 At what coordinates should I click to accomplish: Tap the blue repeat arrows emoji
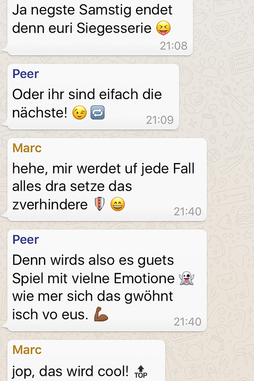(97, 113)
